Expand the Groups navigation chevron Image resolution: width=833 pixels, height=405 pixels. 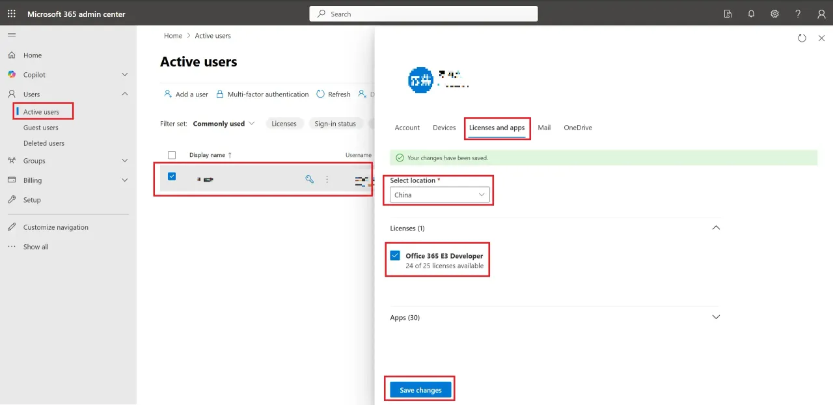[125, 161]
